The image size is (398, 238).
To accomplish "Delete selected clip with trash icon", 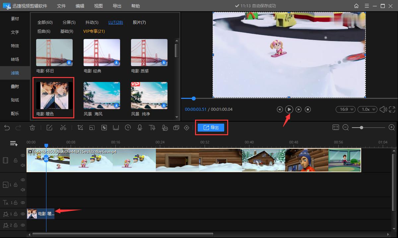I will pyautogui.click(x=33, y=128).
